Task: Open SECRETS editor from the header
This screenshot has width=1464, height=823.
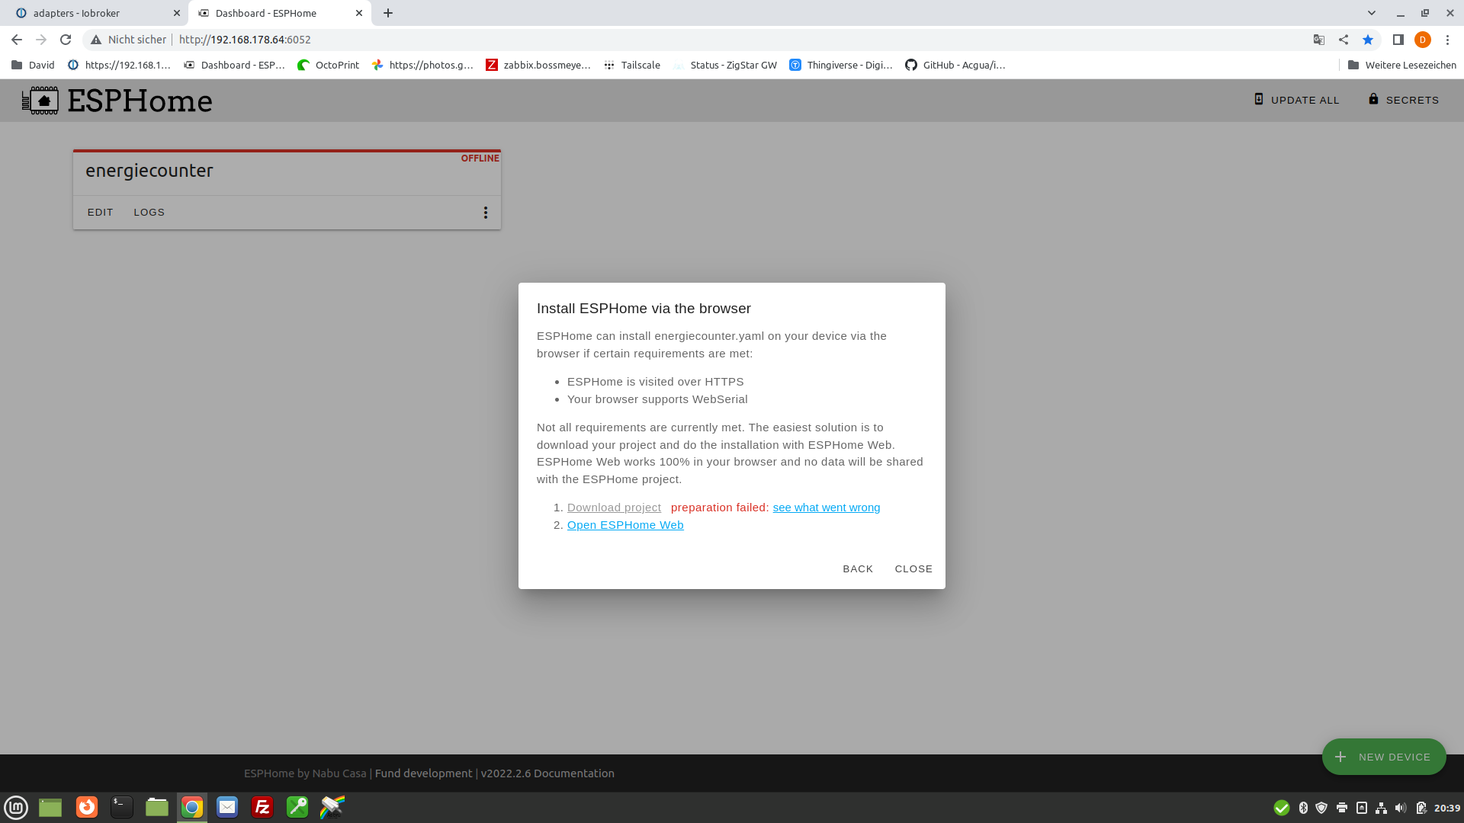Action: click(x=1403, y=100)
